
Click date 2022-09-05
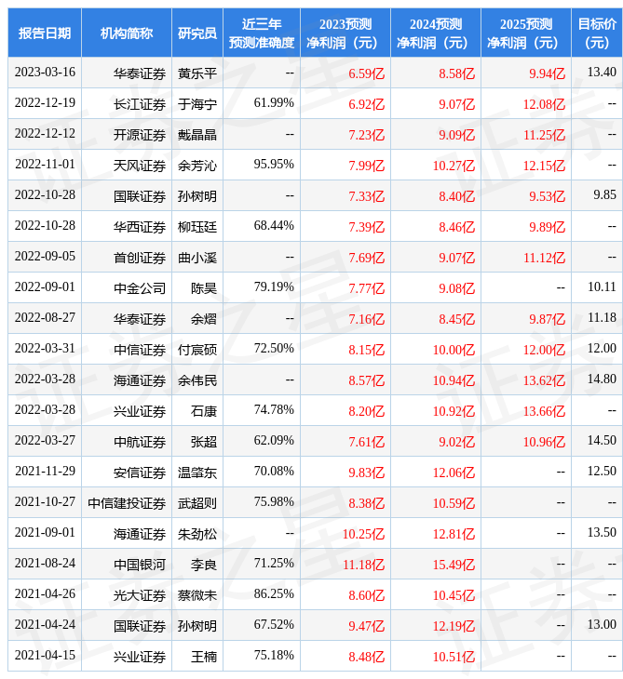click(x=45, y=257)
